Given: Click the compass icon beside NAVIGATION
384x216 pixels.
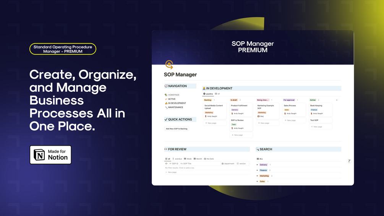Looking at the screenshot, I should [166, 86].
